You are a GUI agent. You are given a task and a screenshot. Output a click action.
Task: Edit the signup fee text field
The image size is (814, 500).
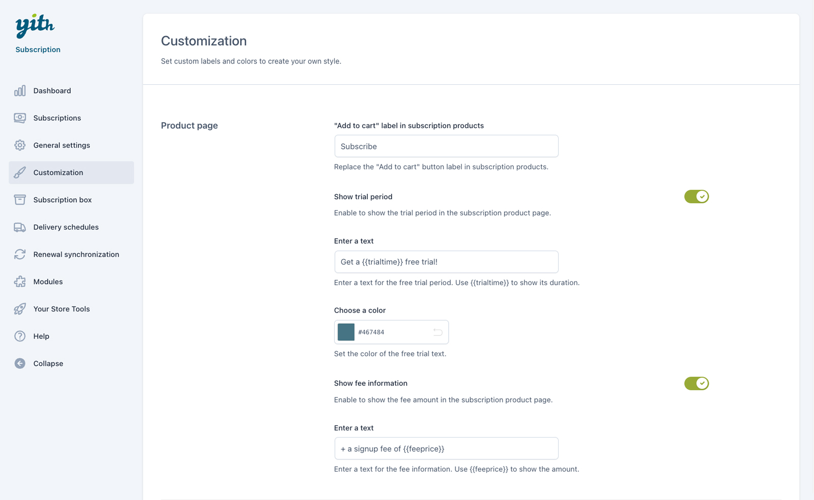446,449
